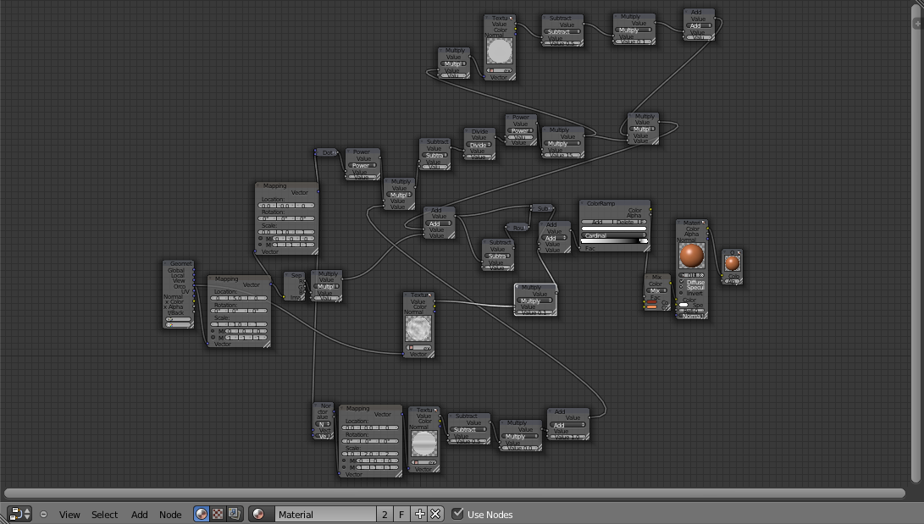The width and height of the screenshot is (924, 524).
Task: Open Subtract operation dropdown in top row node
Action: tap(561, 32)
